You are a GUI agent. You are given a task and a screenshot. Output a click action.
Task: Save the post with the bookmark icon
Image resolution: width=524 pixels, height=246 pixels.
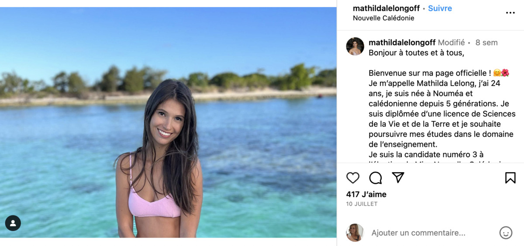tap(510, 178)
